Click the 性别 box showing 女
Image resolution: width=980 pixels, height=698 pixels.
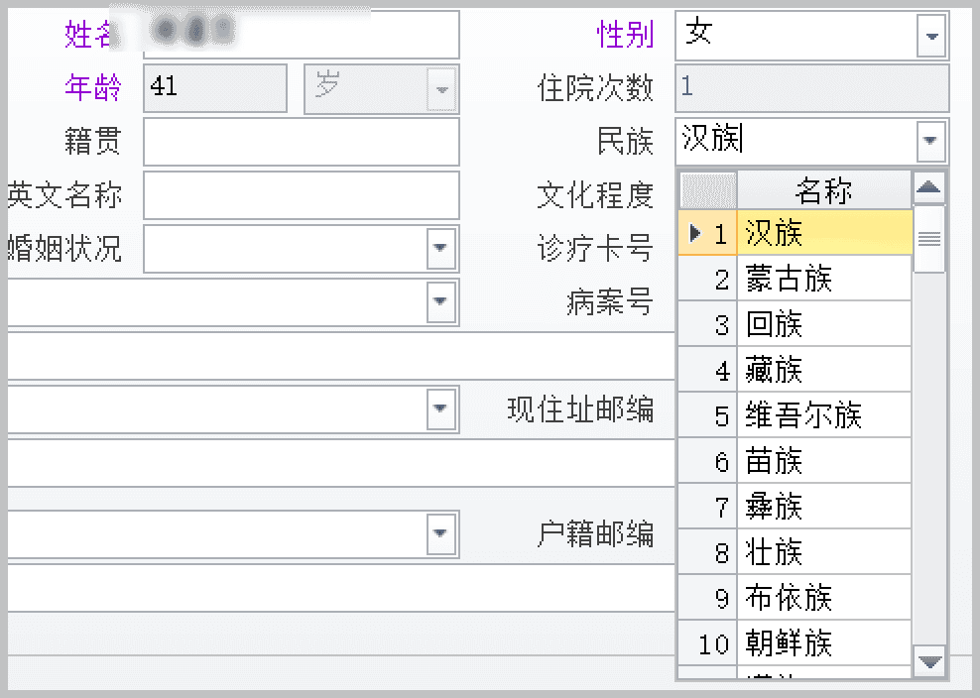coord(796,36)
